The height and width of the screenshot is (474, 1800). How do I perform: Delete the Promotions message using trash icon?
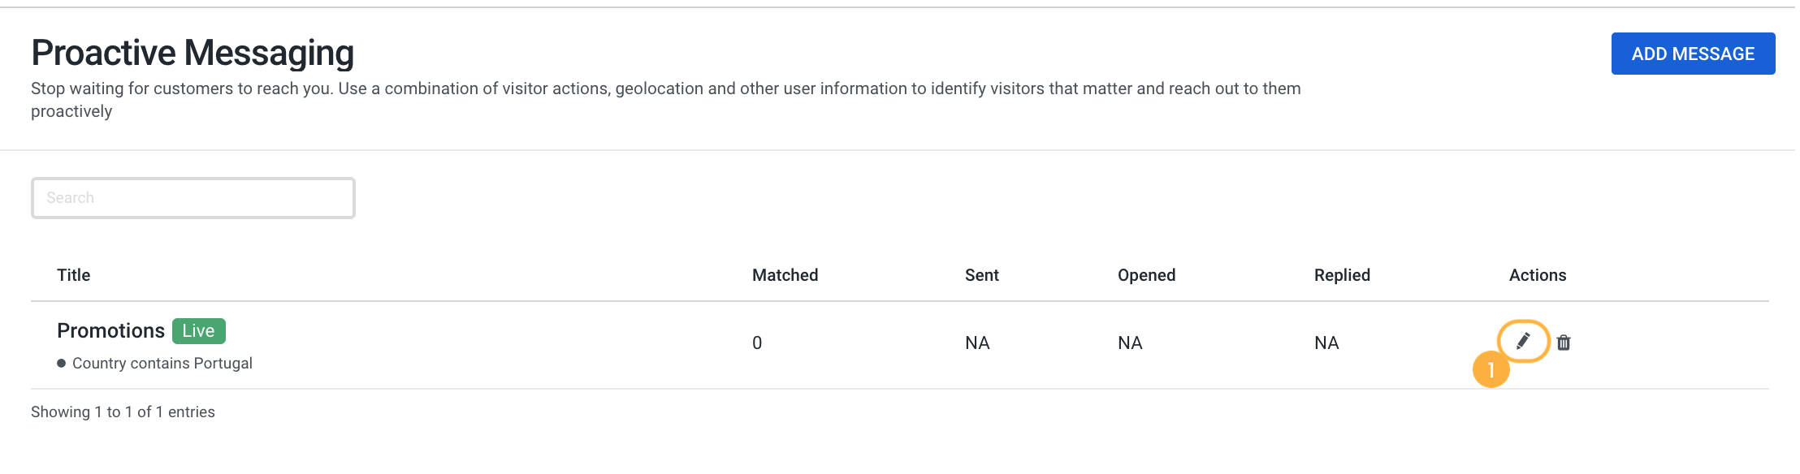pos(1564,343)
